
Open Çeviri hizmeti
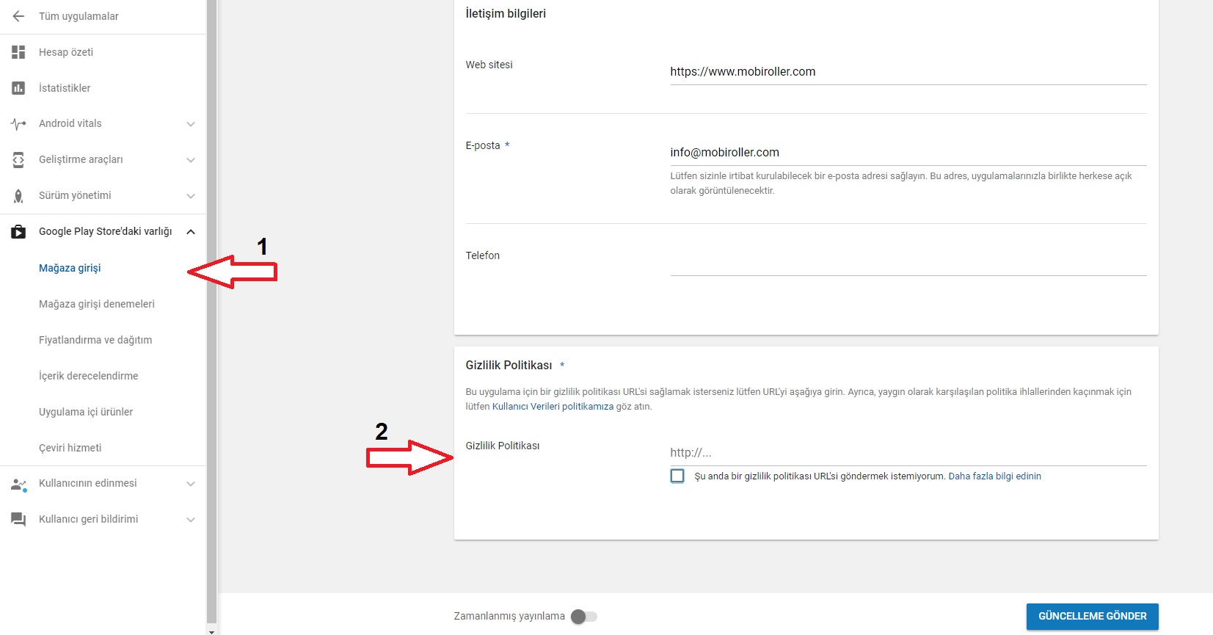click(70, 448)
